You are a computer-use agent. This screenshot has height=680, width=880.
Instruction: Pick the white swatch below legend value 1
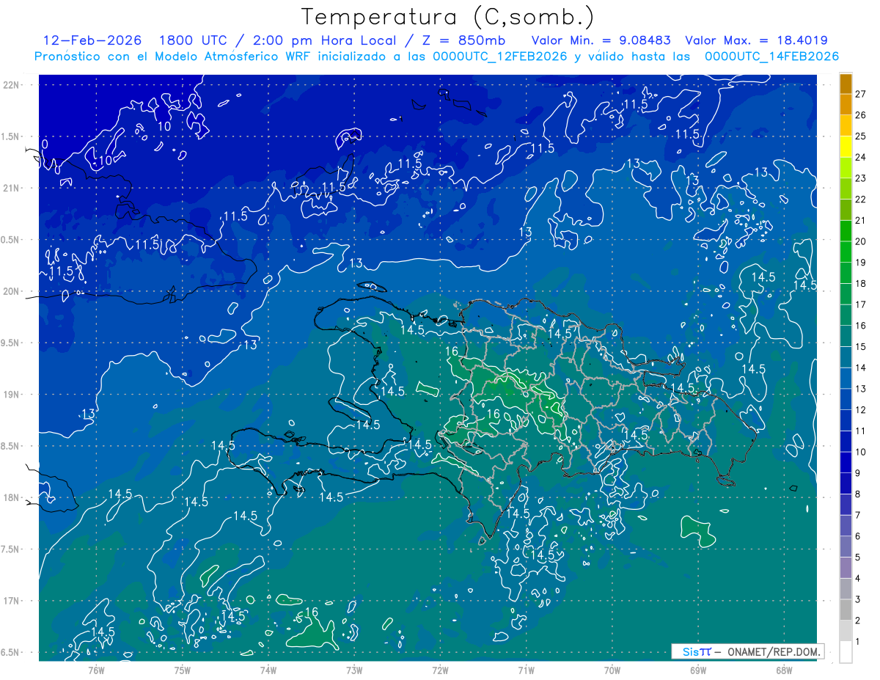coord(846,652)
